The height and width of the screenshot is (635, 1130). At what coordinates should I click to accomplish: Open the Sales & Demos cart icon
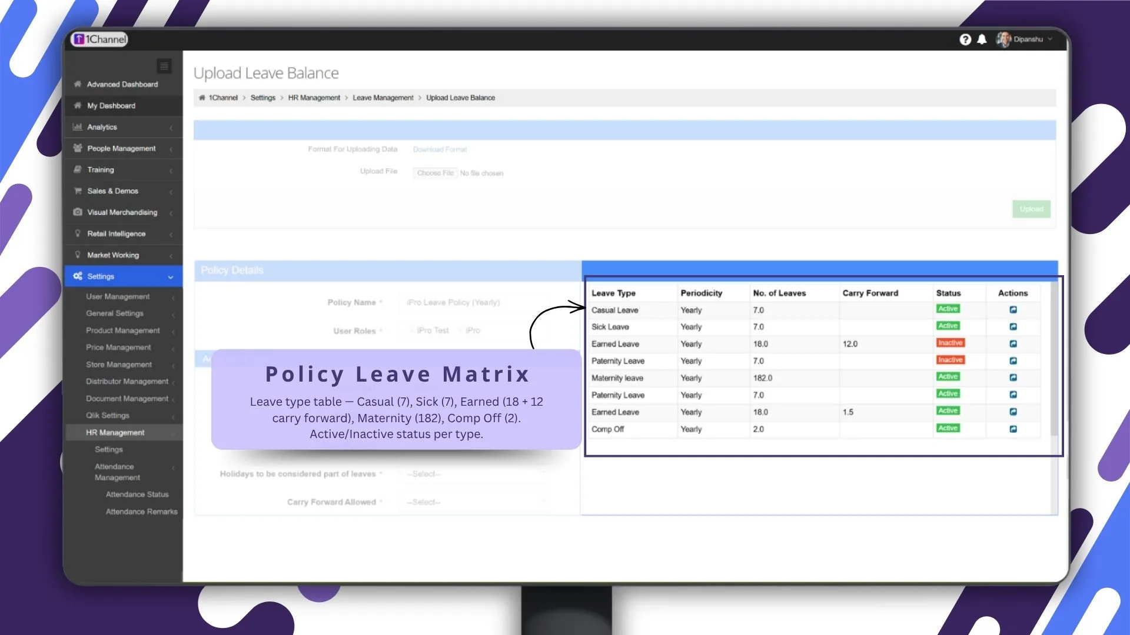[78, 190]
